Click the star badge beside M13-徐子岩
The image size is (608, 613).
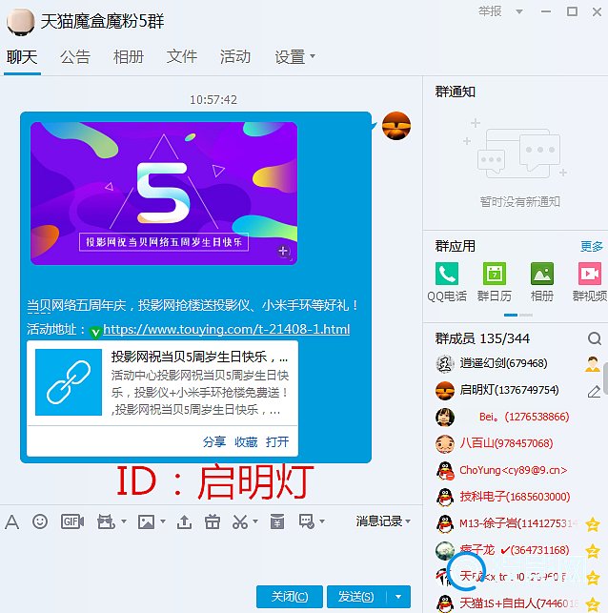593,524
